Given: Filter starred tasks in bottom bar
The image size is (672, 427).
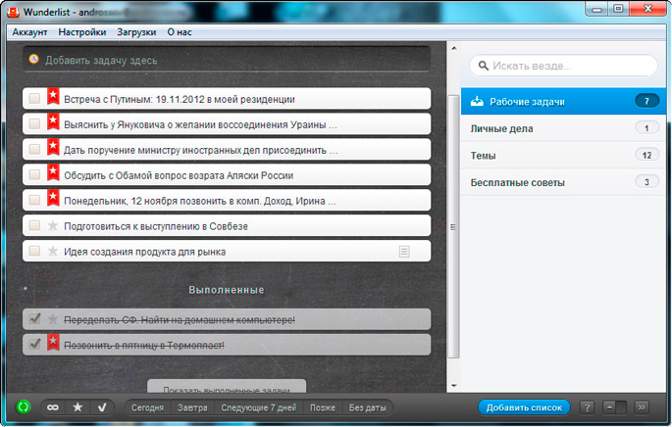Looking at the screenshot, I should [x=78, y=407].
